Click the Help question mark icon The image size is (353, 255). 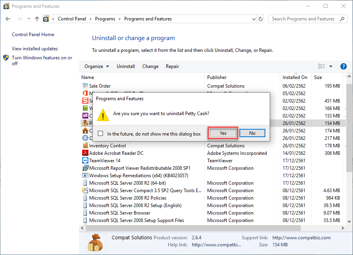(343, 66)
